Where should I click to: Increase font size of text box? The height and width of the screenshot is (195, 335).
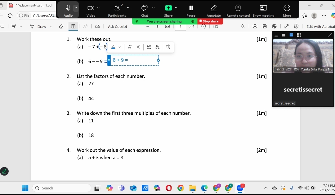pyautogui.click(x=130, y=47)
